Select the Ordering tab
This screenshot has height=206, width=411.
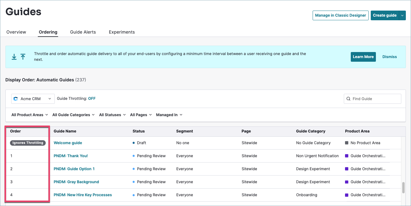[48, 32]
